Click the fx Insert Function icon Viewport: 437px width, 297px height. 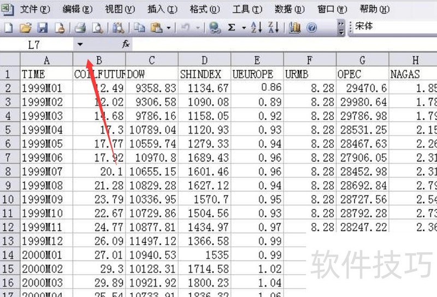(x=126, y=44)
